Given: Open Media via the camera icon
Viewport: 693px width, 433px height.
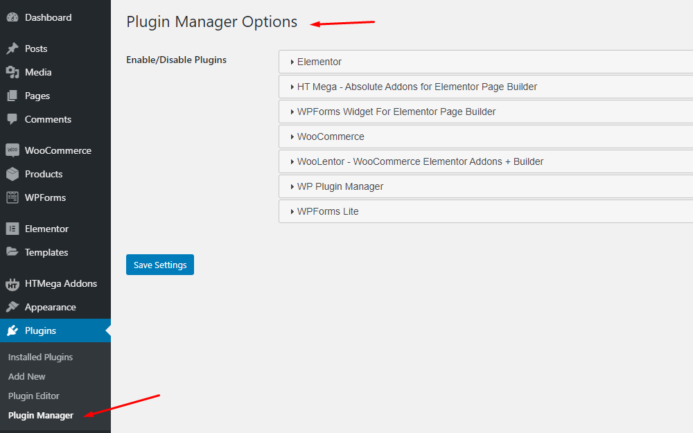Looking at the screenshot, I should [x=13, y=72].
